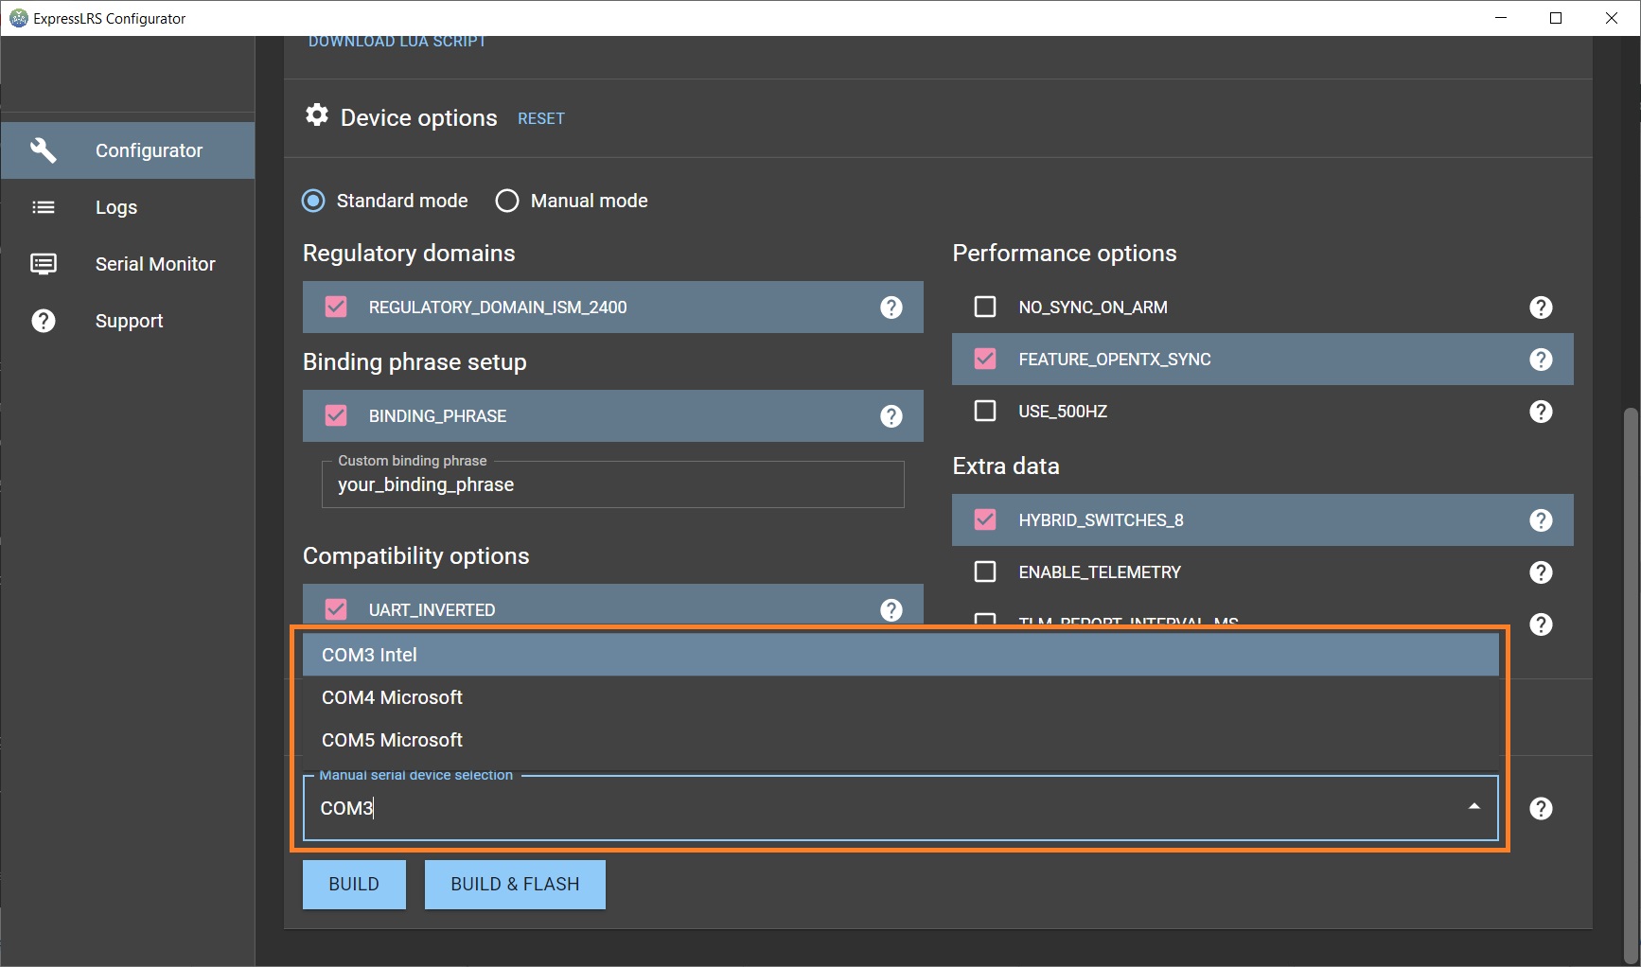Open the Configurator section wrench icon
The image size is (1641, 967).
point(44,150)
